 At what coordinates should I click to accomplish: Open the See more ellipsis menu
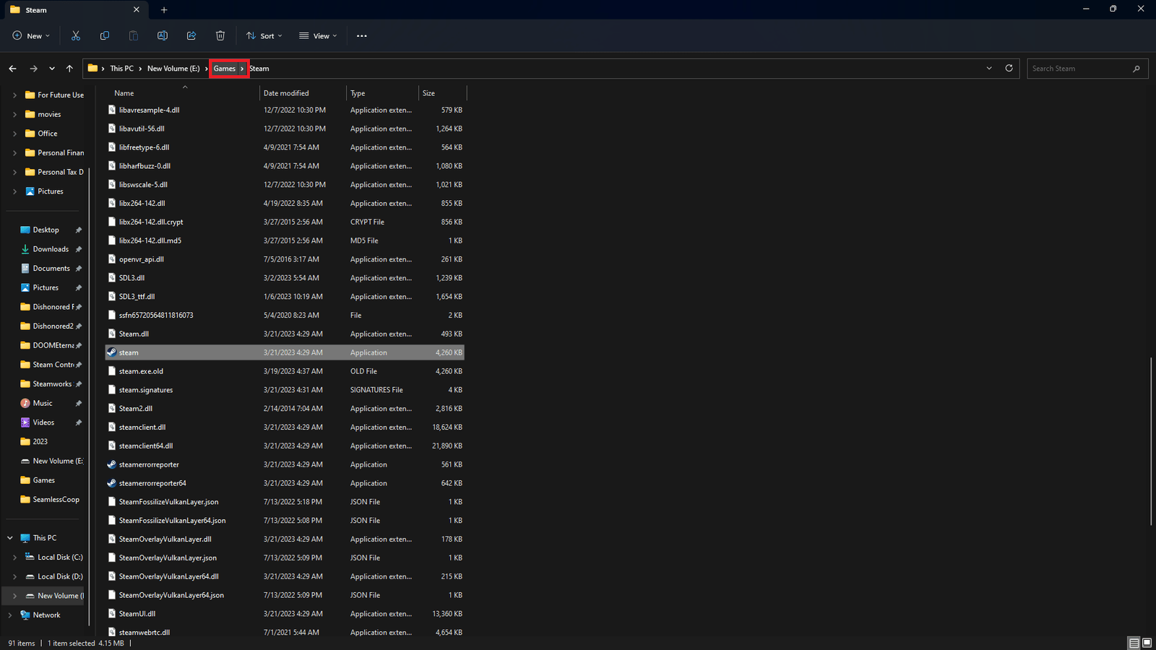(x=362, y=36)
